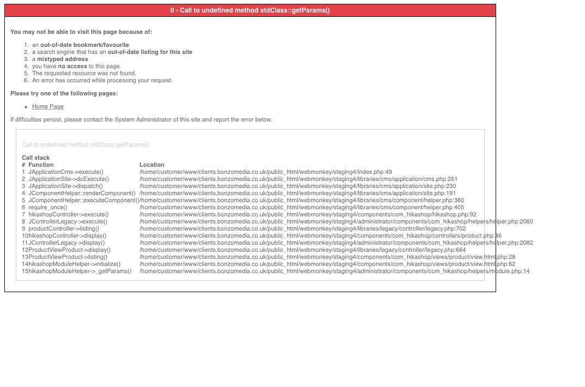585x387 pixels.
Task: Click the Home Page link
Action: click(x=48, y=107)
